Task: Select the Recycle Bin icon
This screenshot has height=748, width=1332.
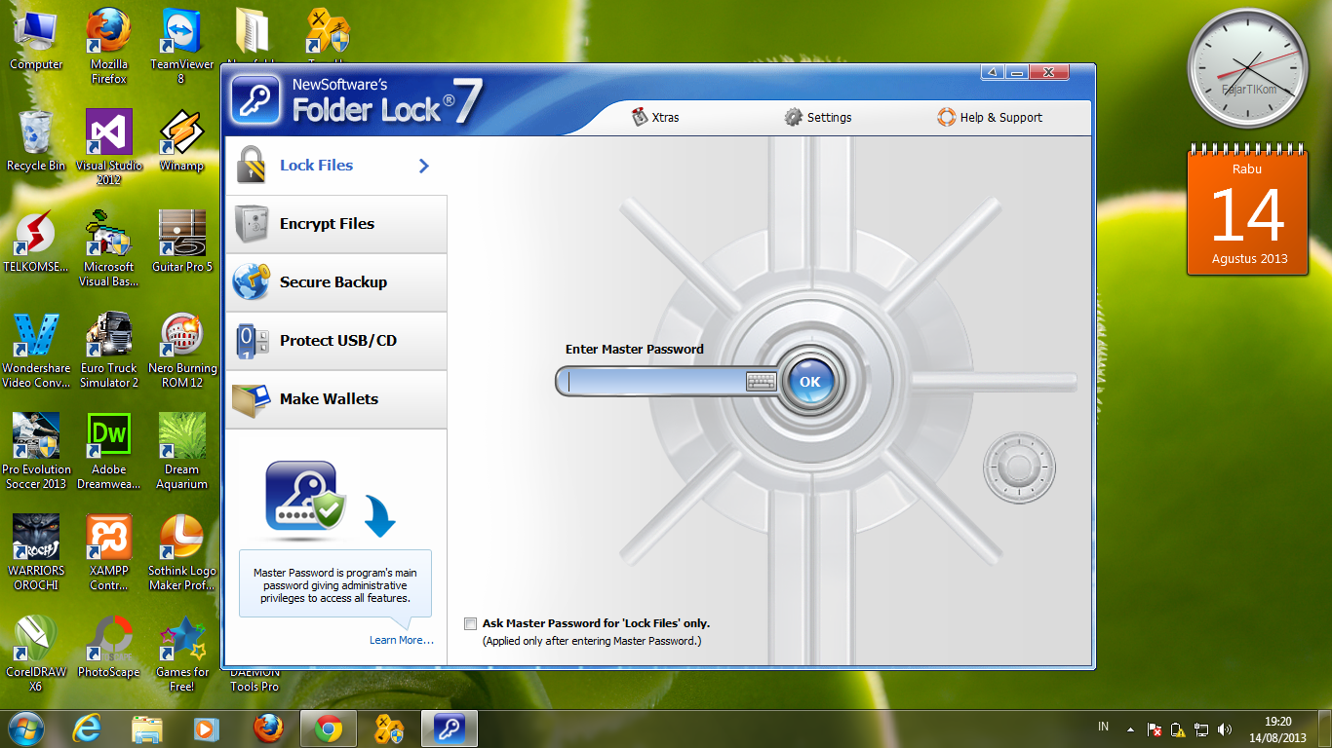Action: [x=36, y=142]
